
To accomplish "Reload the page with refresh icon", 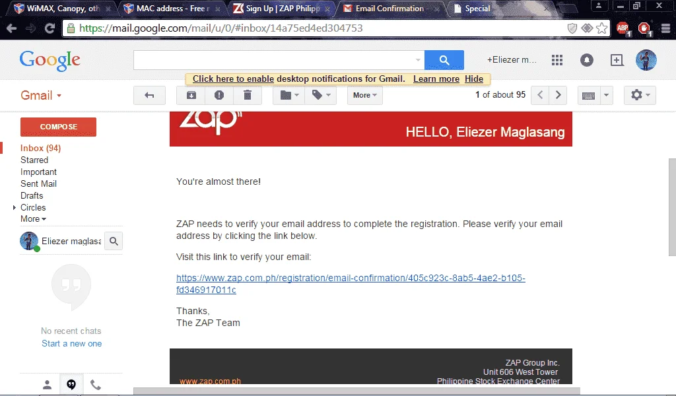I will (x=50, y=28).
